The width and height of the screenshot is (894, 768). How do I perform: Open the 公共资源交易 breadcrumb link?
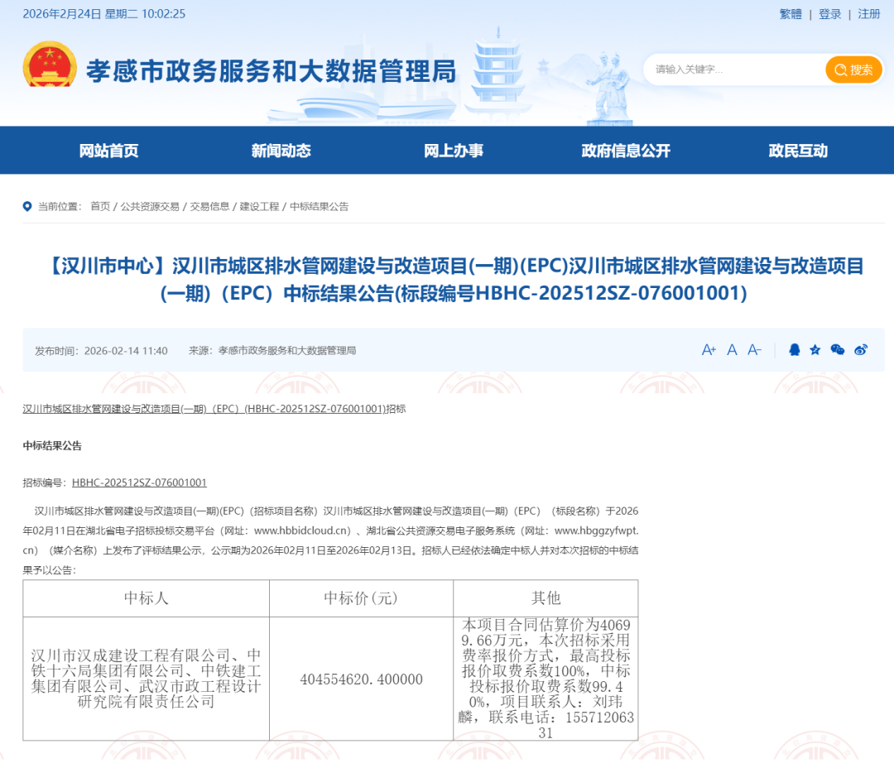[150, 207]
